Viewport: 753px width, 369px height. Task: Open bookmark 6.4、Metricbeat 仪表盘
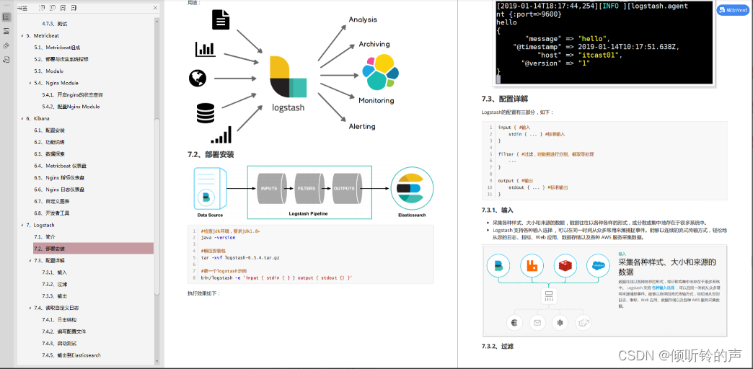point(60,166)
